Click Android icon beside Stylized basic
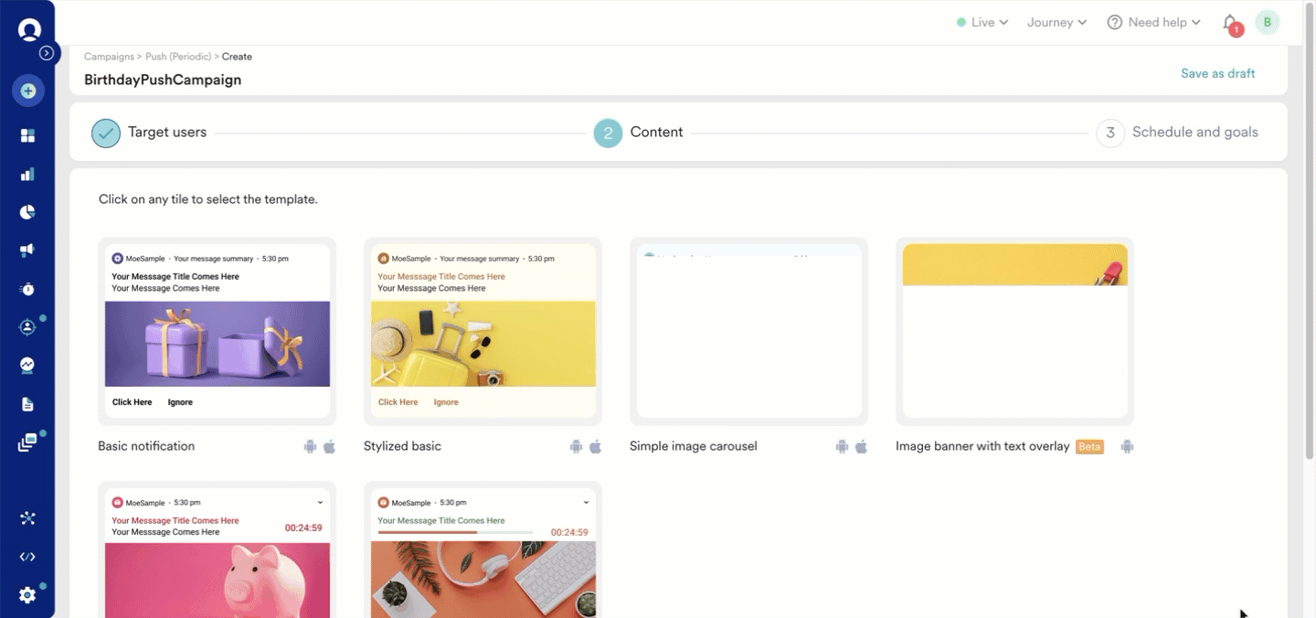Viewport: 1316px width, 618px height. [576, 447]
